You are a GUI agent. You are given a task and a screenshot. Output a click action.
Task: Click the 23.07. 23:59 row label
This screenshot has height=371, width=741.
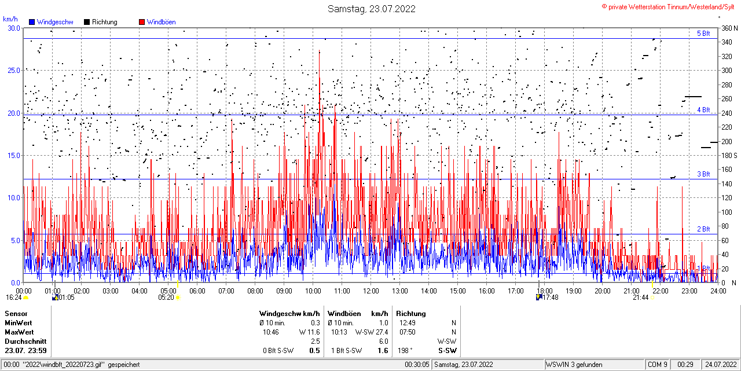coord(25,351)
